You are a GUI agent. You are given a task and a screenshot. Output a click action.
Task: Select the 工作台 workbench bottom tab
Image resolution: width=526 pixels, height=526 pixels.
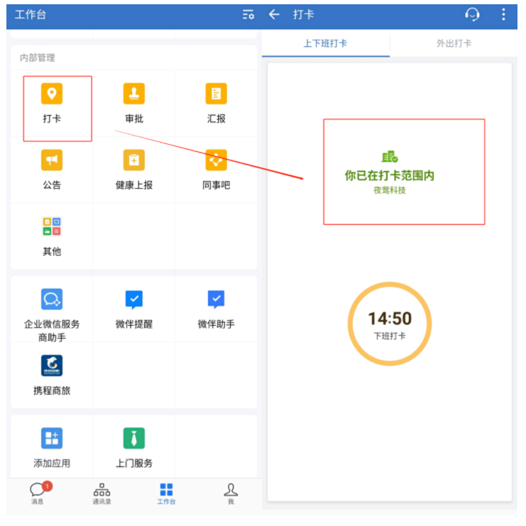tap(166, 493)
